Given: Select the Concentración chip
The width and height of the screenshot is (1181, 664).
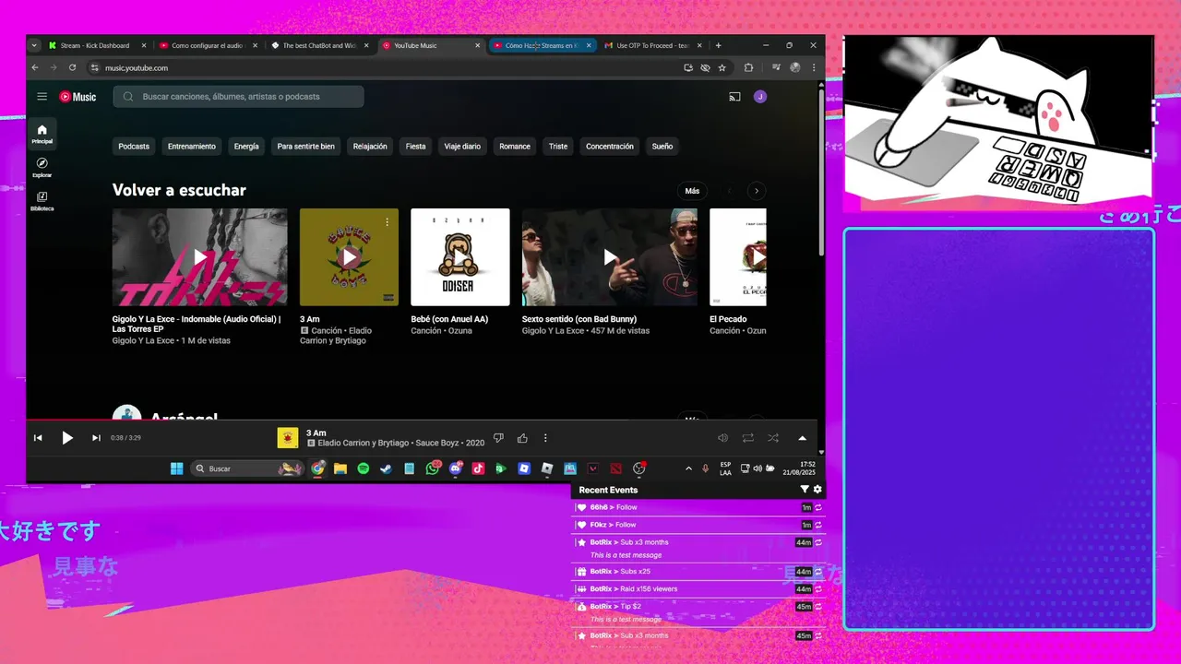Looking at the screenshot, I should point(610,147).
